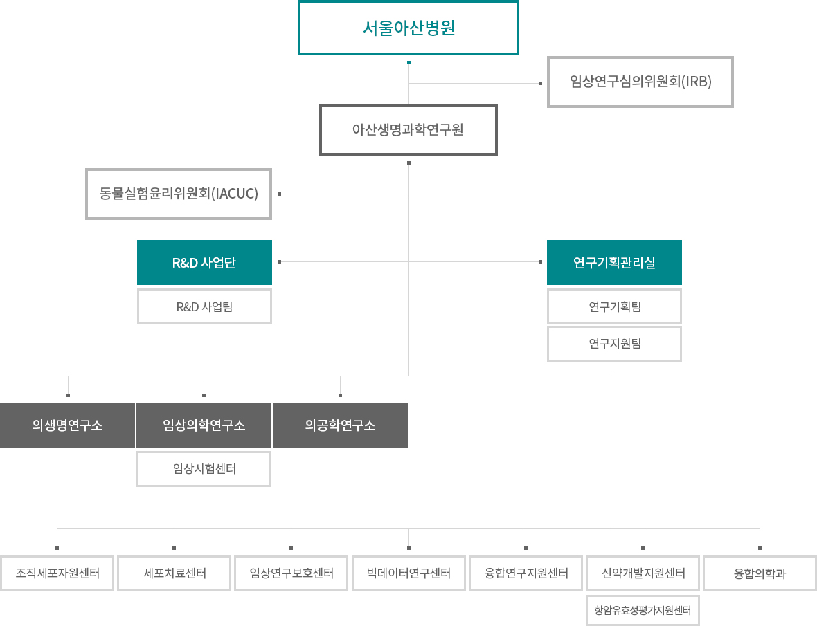Open the 임상의학연구소 box
The image size is (817, 626).
(204, 425)
